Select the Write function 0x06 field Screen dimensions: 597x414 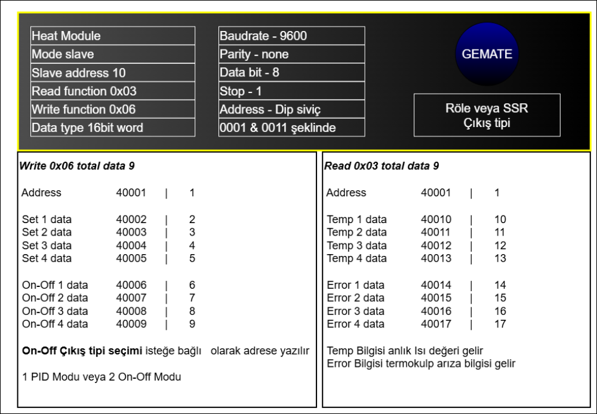tap(113, 110)
